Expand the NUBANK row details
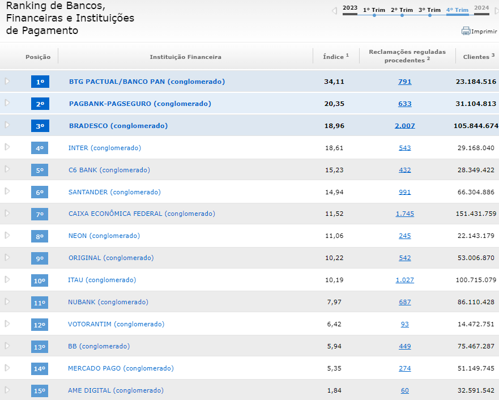 [x=7, y=301]
